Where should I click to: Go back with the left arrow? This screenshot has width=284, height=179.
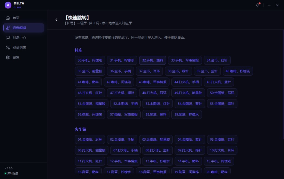click(x=56, y=20)
